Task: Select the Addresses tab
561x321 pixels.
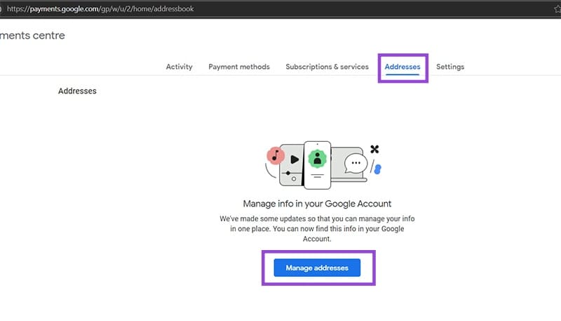Action: [x=403, y=67]
